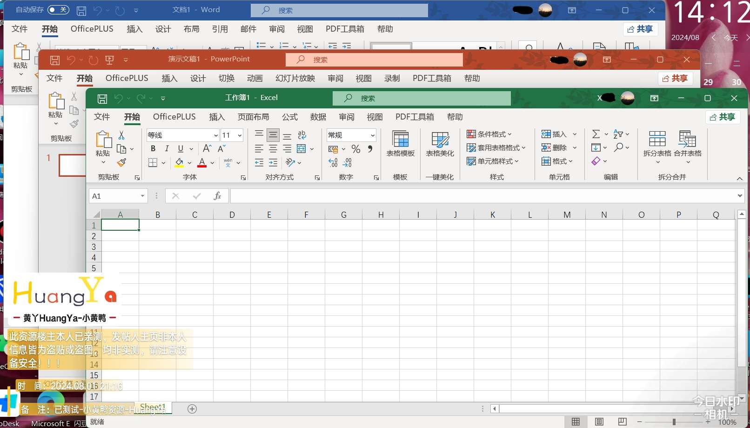Click PowerPoint save icon

click(55, 60)
